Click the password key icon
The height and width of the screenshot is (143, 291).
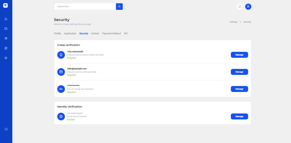(61, 89)
